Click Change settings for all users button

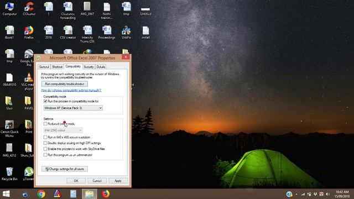(65, 169)
